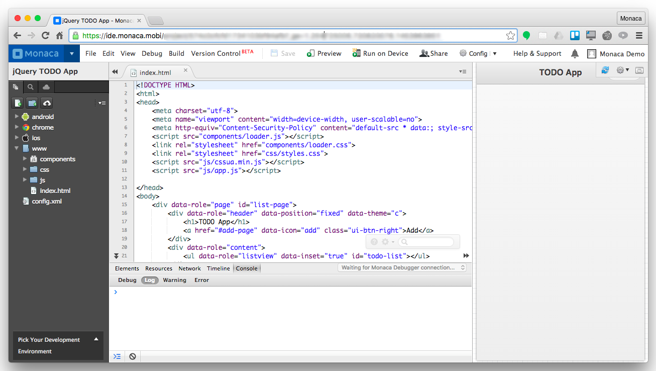This screenshot has height=371, width=656.
Task: Collapse Pick Your Development Environment panel
Action: pyautogui.click(x=96, y=339)
